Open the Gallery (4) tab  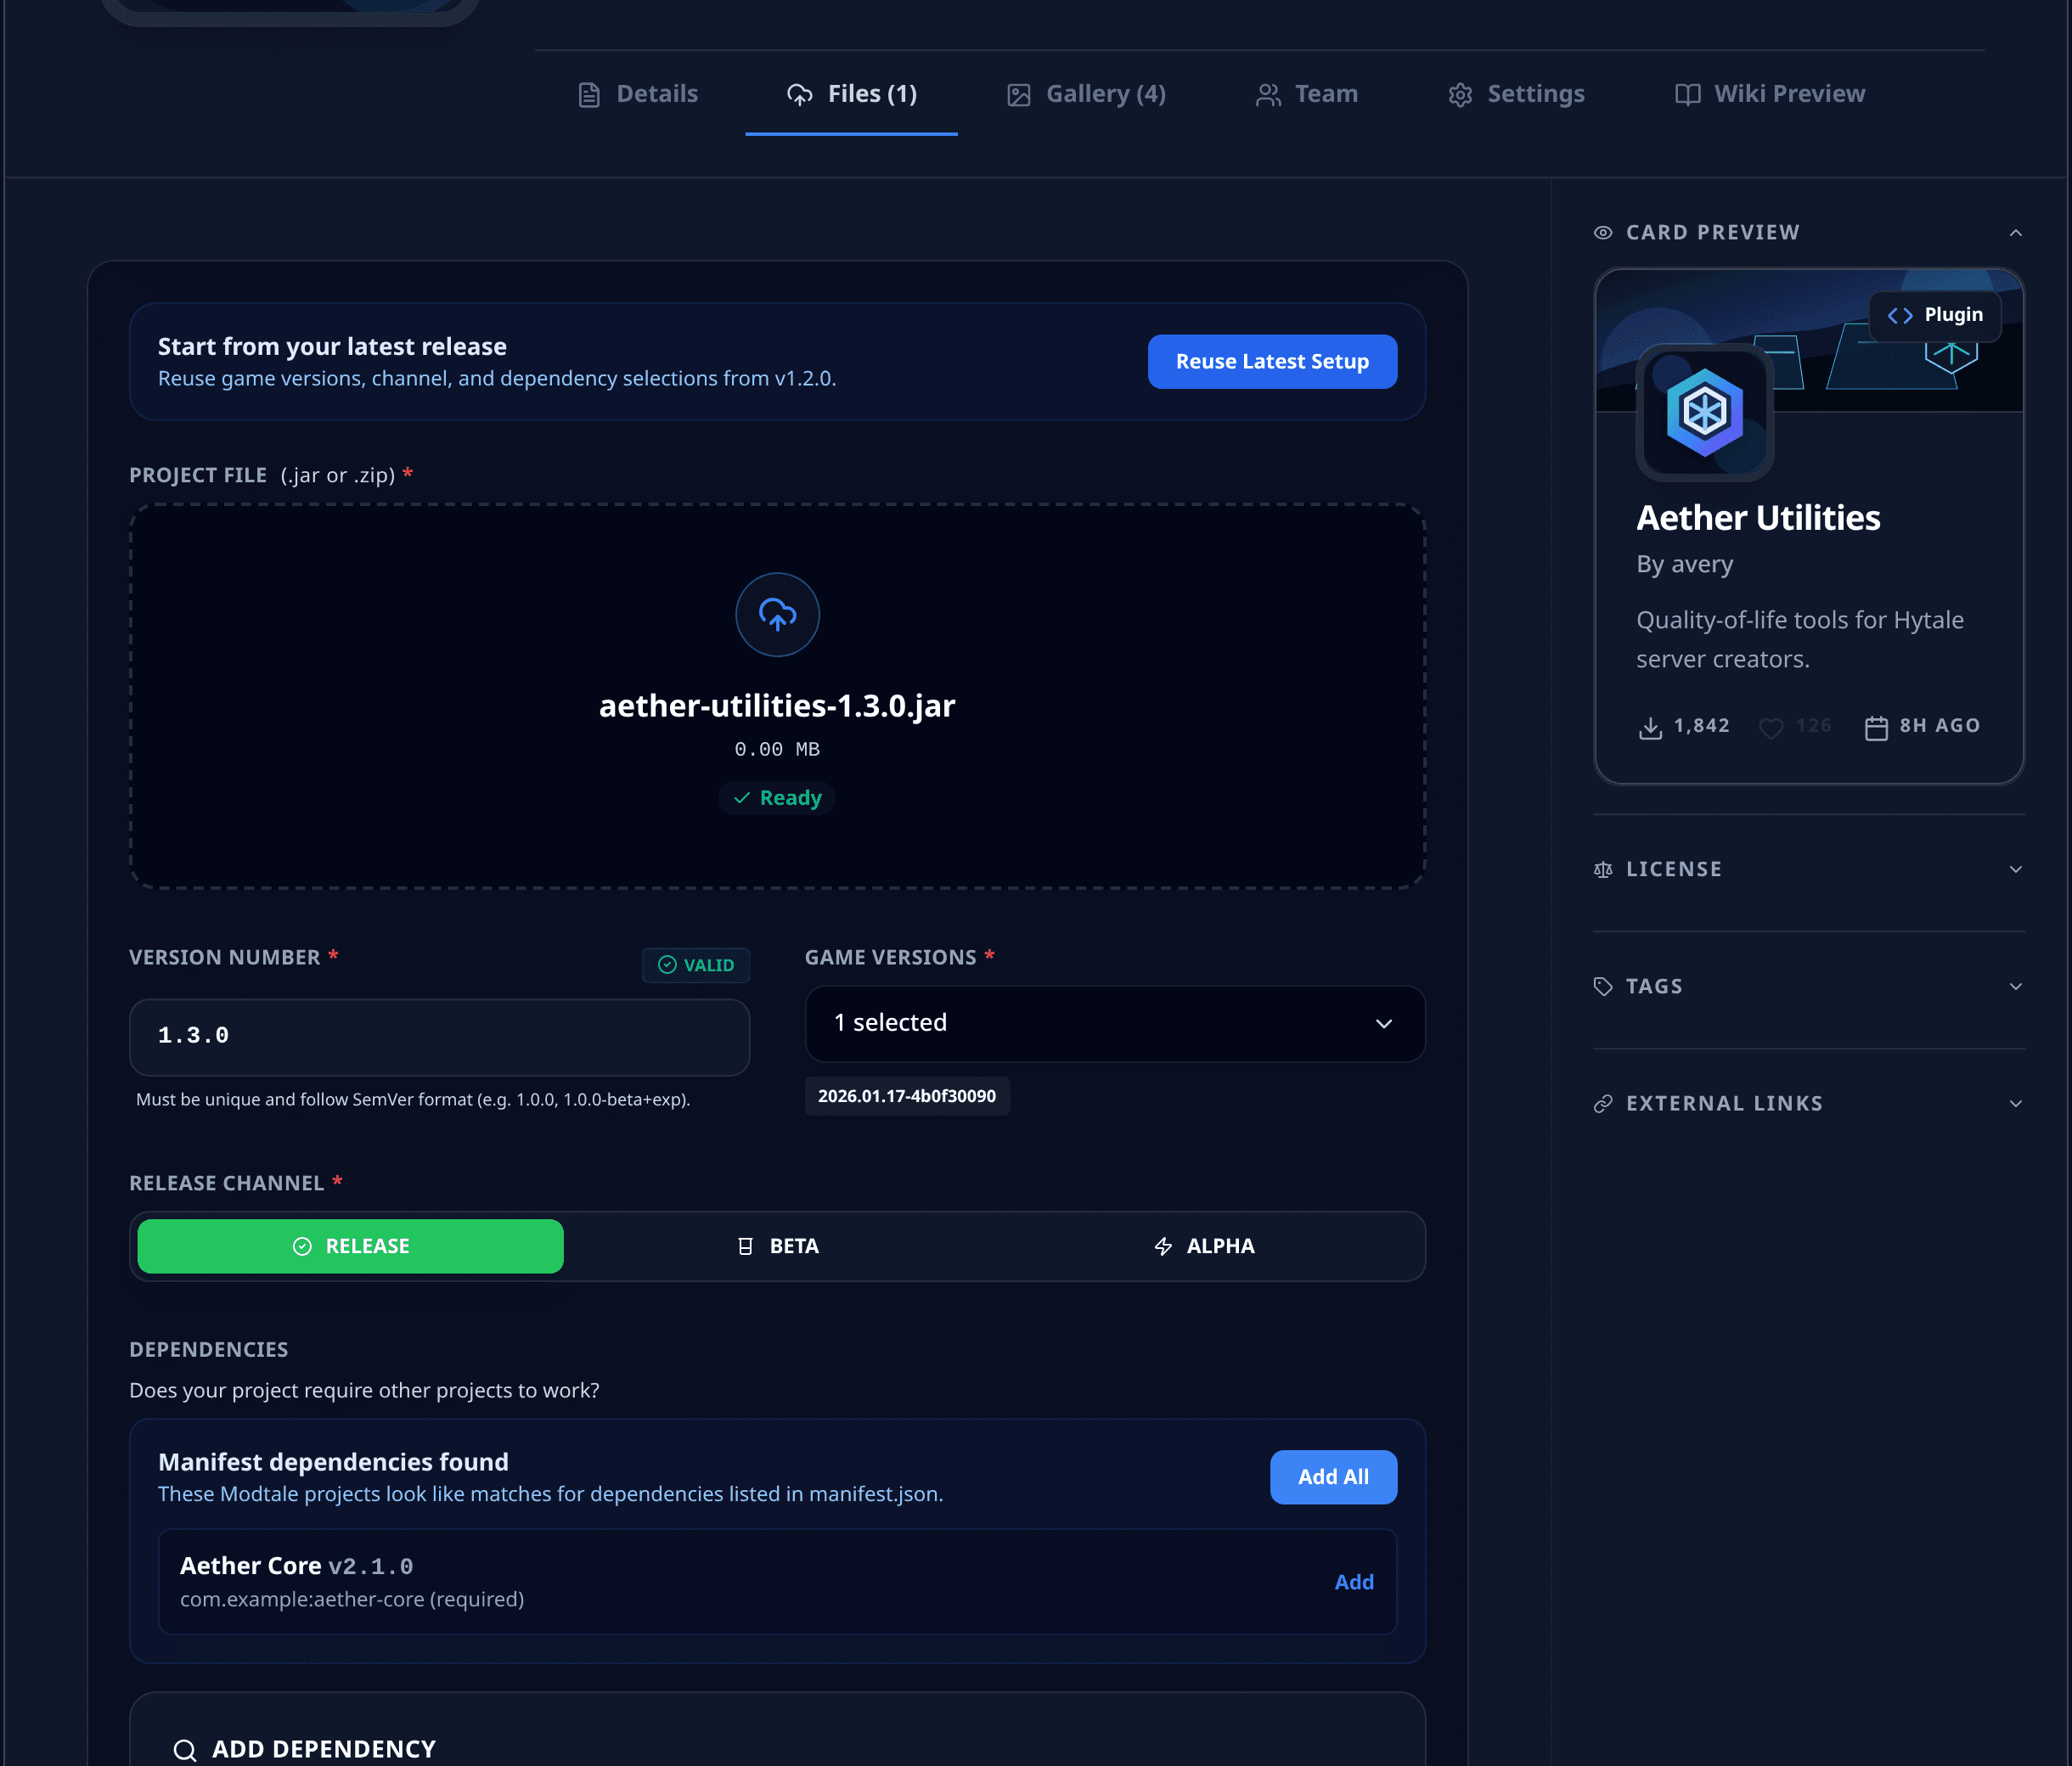click(1086, 94)
